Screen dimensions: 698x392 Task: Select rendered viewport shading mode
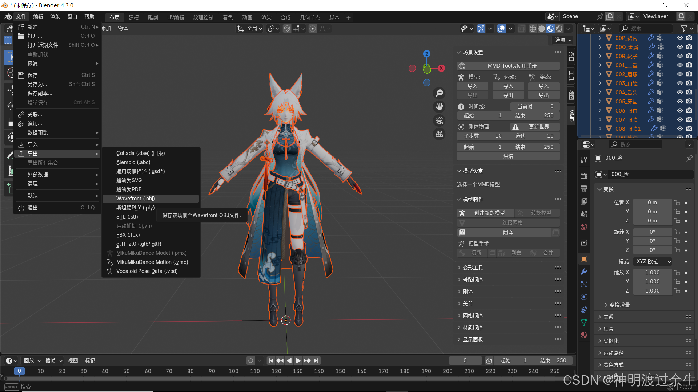[559, 29]
